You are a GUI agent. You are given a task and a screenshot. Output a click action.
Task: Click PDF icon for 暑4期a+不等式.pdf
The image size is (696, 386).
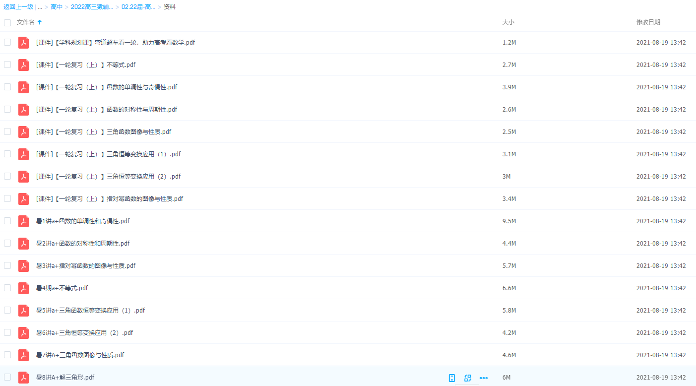click(x=23, y=288)
